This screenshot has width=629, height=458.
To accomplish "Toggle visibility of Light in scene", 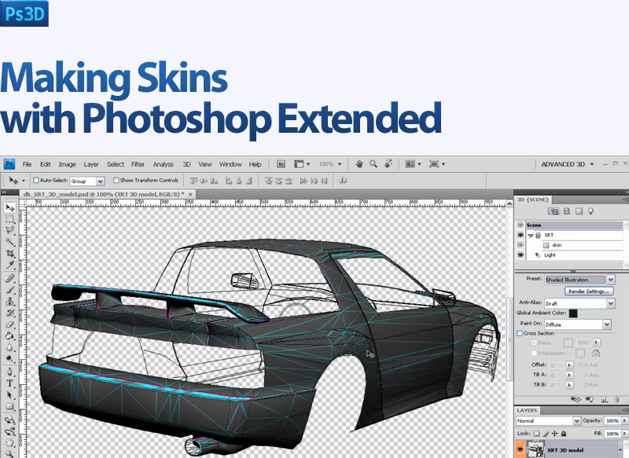I will pyautogui.click(x=520, y=255).
